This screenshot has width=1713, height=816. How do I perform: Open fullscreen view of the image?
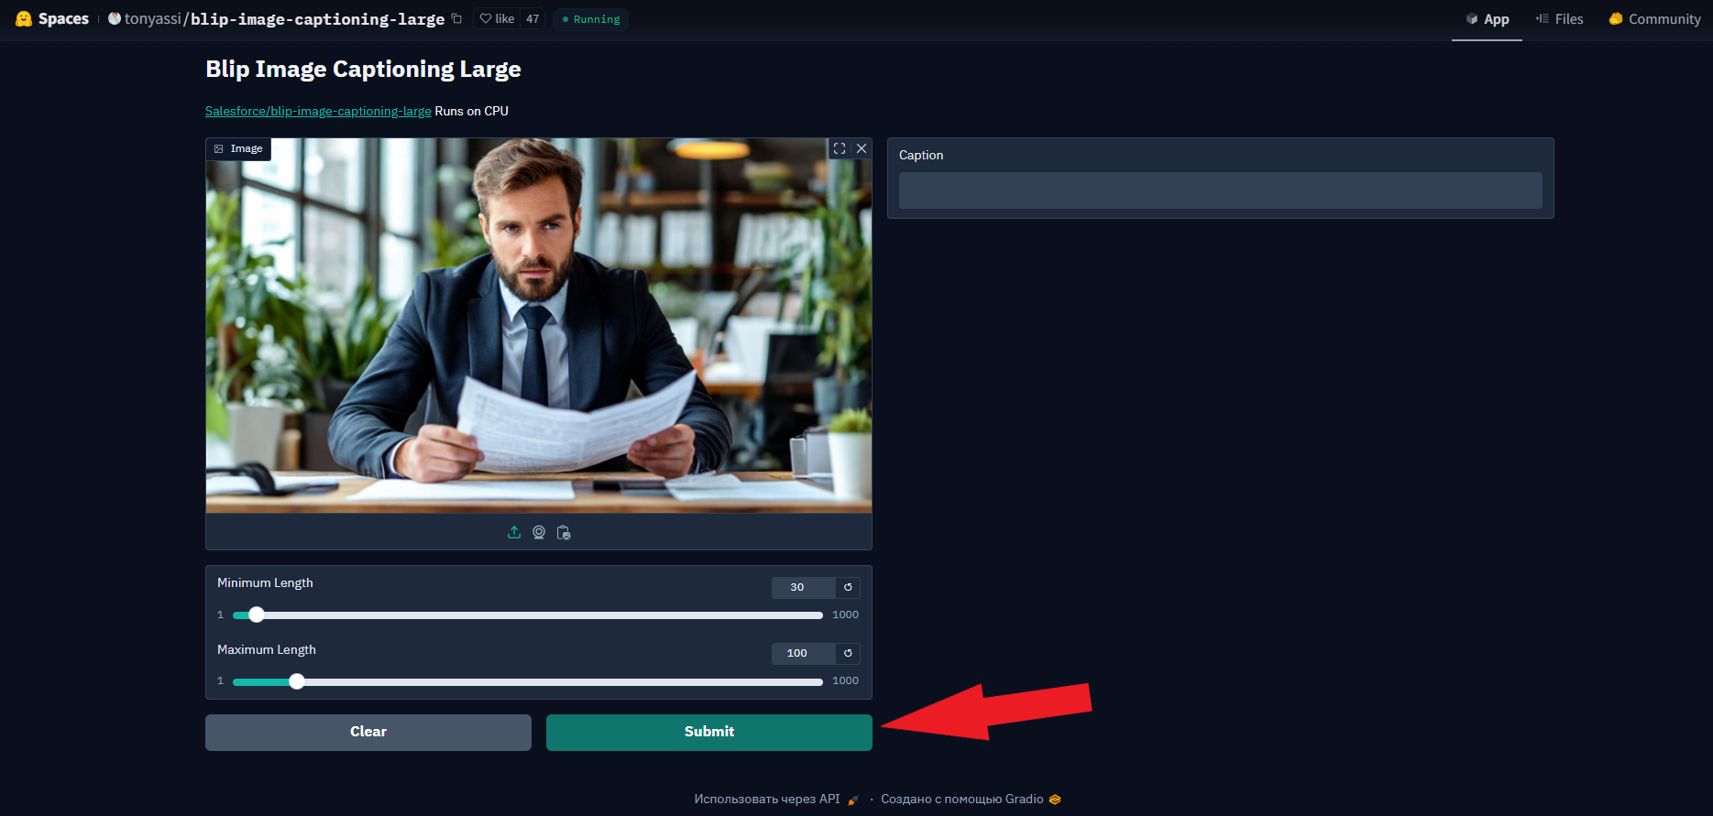pyautogui.click(x=840, y=148)
